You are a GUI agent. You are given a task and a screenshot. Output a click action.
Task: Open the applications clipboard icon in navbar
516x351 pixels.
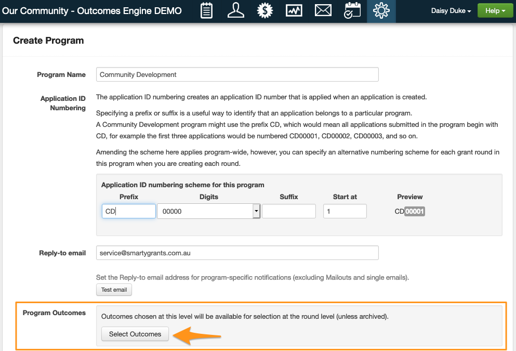pyautogui.click(x=207, y=11)
